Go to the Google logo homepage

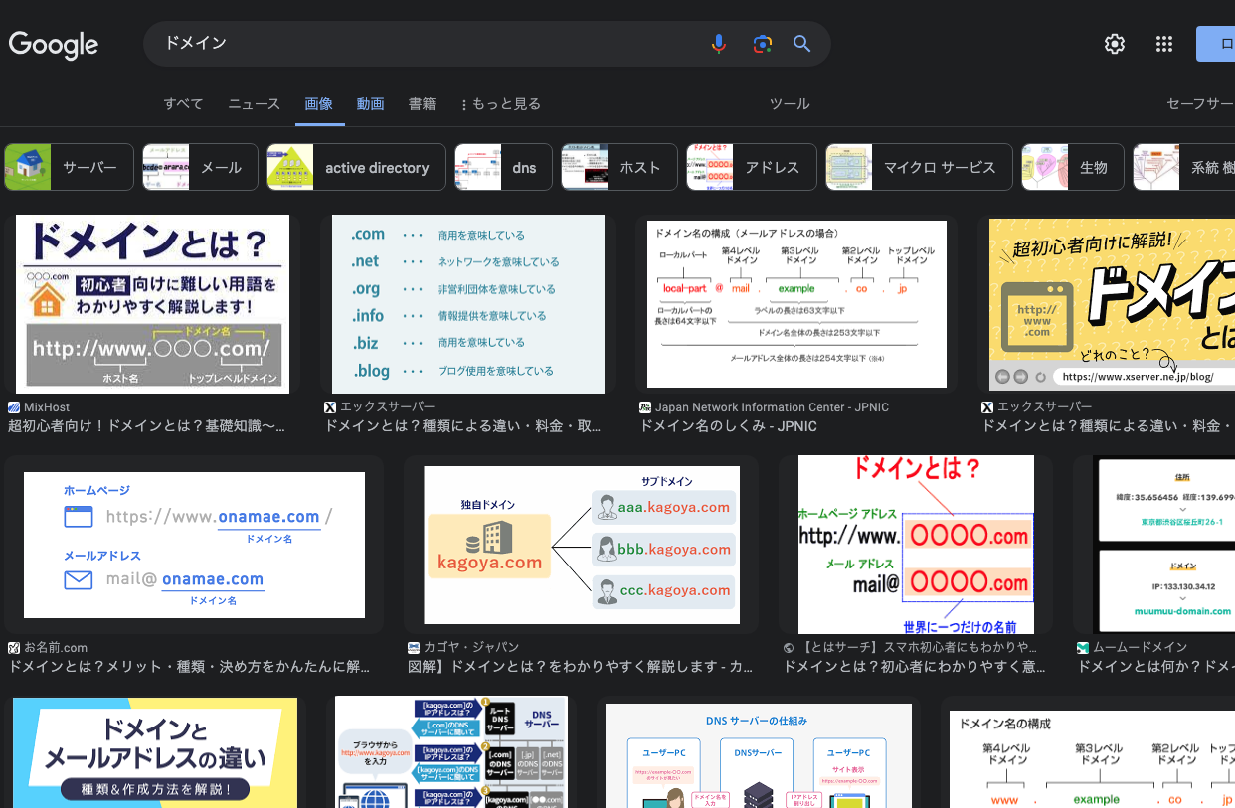pos(54,45)
